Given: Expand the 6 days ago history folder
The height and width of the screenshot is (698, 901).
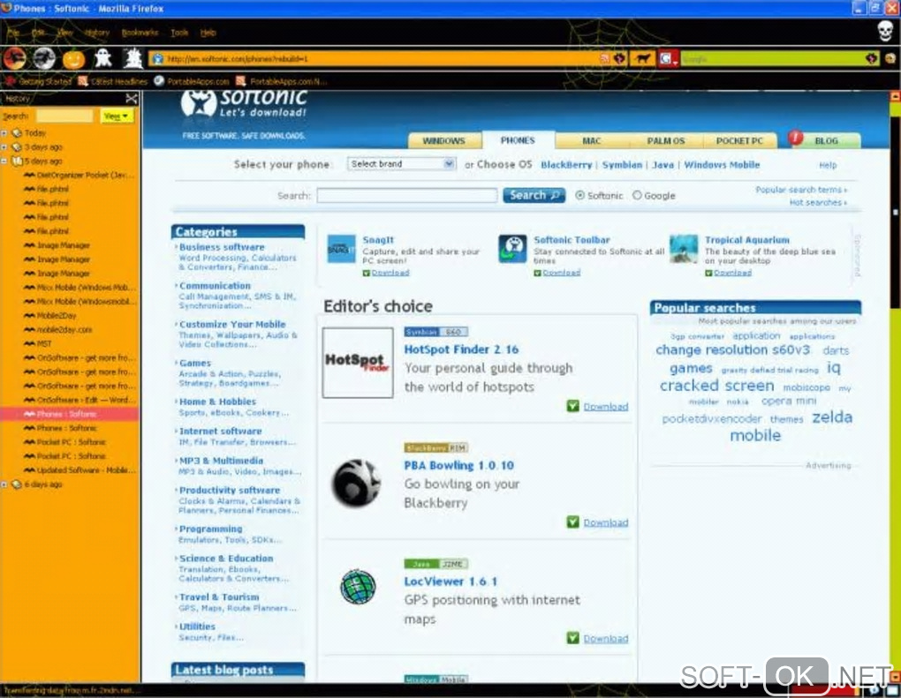Looking at the screenshot, I should [4, 484].
